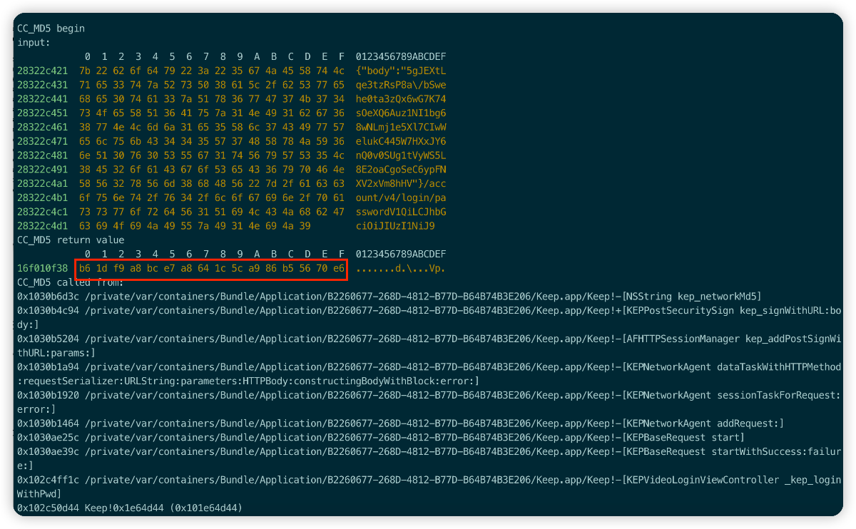Select the address 28322c481

point(42,155)
